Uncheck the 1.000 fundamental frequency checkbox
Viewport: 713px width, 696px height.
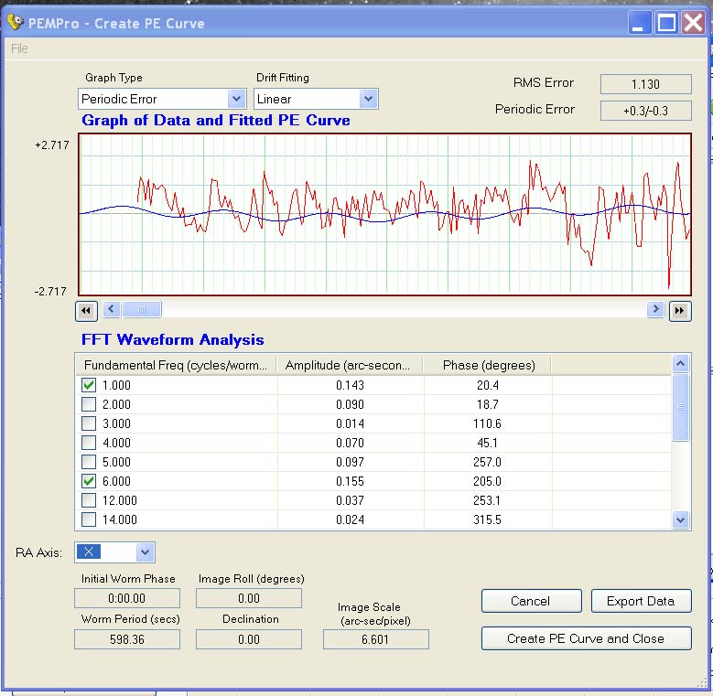(89, 385)
